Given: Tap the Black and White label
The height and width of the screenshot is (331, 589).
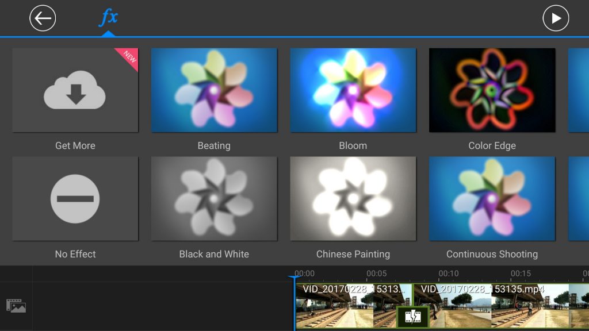Looking at the screenshot, I should pos(214,254).
